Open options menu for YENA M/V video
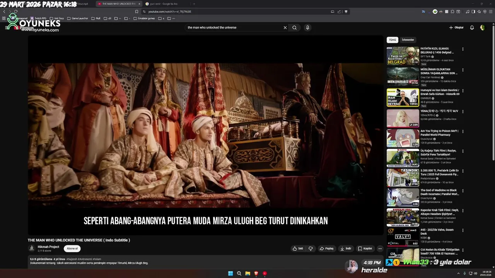Screen dimensions: 495x278 [x=463, y=112]
